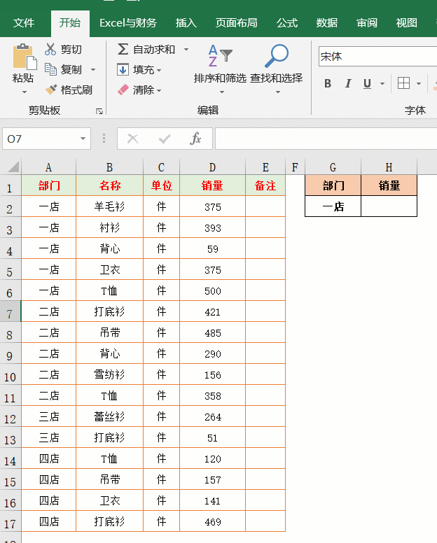
Task: Select row 7 header
Action: 10,311
